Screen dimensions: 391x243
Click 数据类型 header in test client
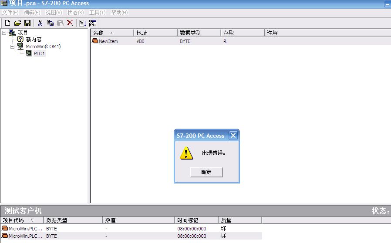[x=73, y=220]
